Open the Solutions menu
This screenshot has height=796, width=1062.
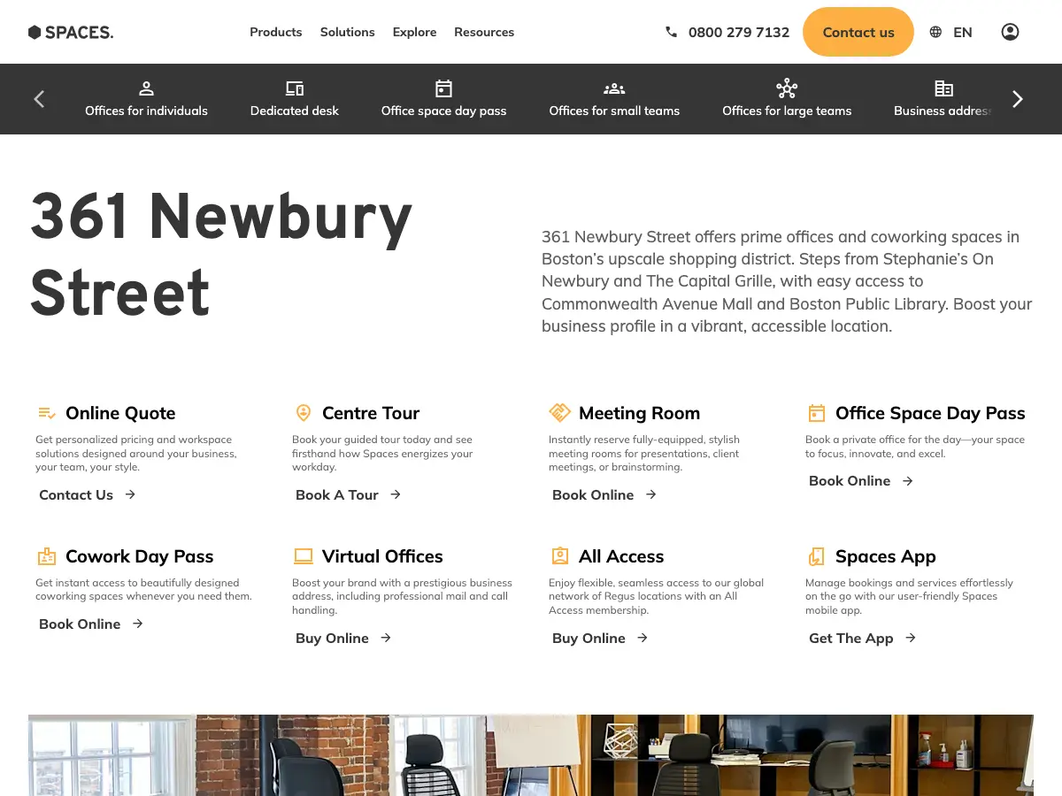point(348,32)
